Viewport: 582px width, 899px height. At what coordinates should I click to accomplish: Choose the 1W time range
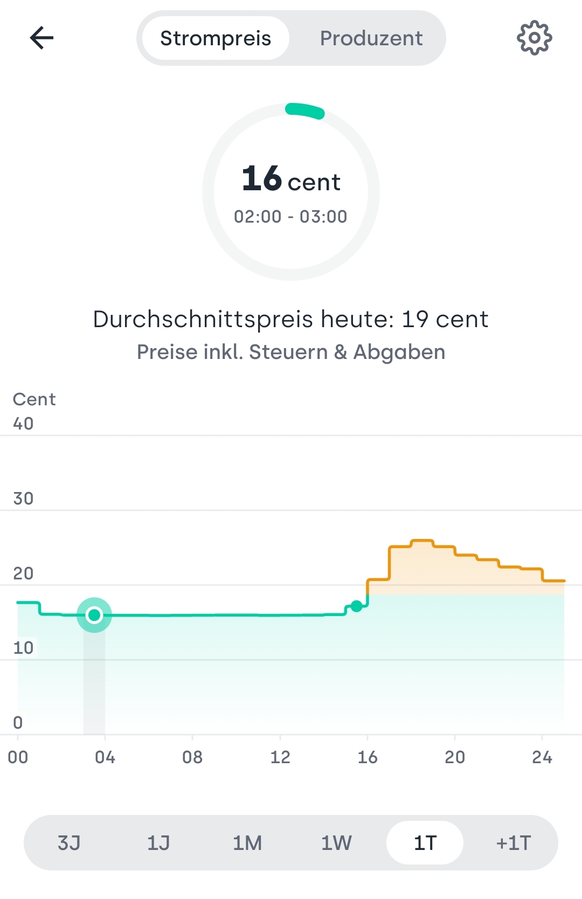pyautogui.click(x=336, y=842)
